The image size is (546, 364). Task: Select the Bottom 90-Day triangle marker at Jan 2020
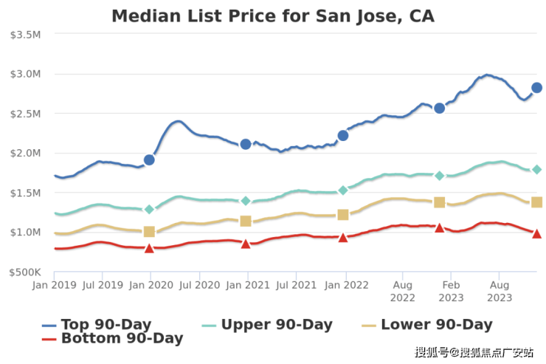pos(149,248)
